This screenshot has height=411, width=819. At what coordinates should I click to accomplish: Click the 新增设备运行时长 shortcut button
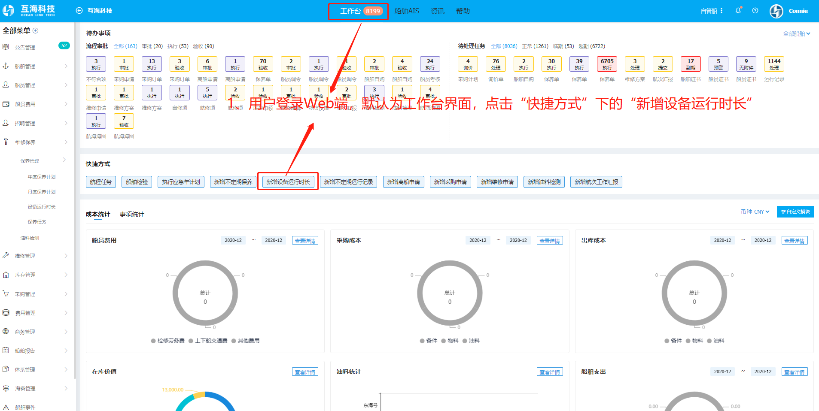288,182
